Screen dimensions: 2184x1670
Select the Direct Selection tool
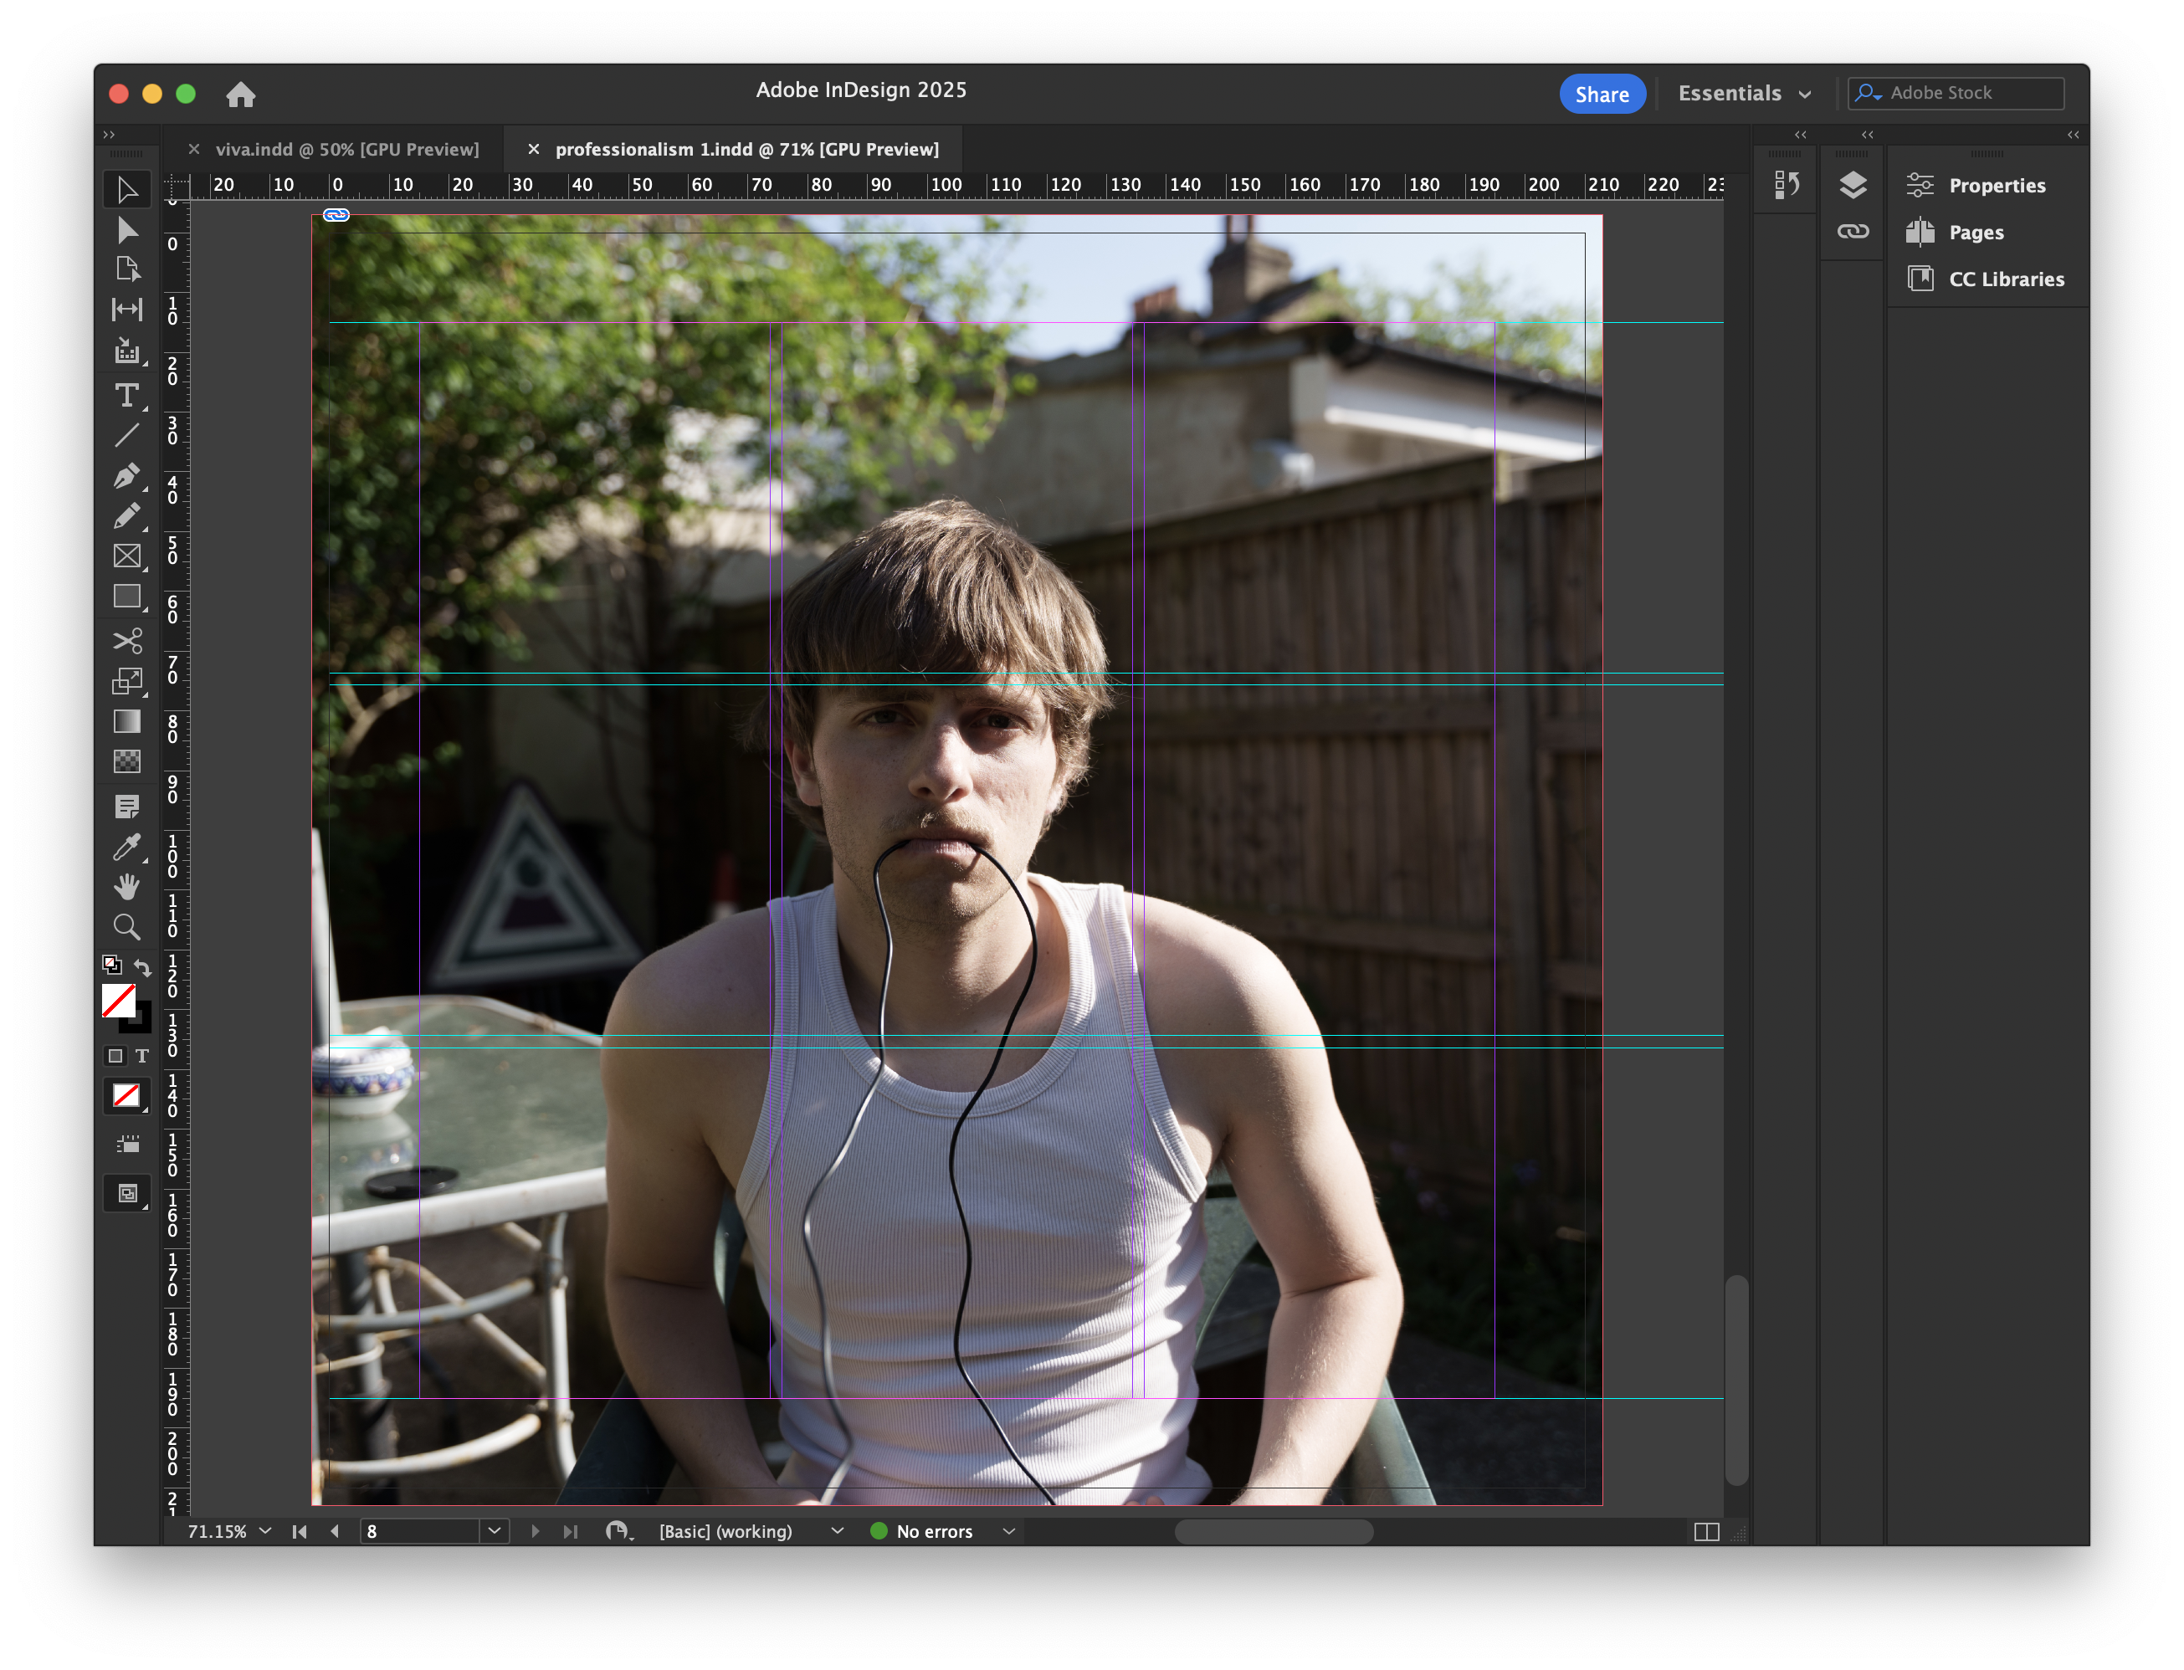click(127, 231)
